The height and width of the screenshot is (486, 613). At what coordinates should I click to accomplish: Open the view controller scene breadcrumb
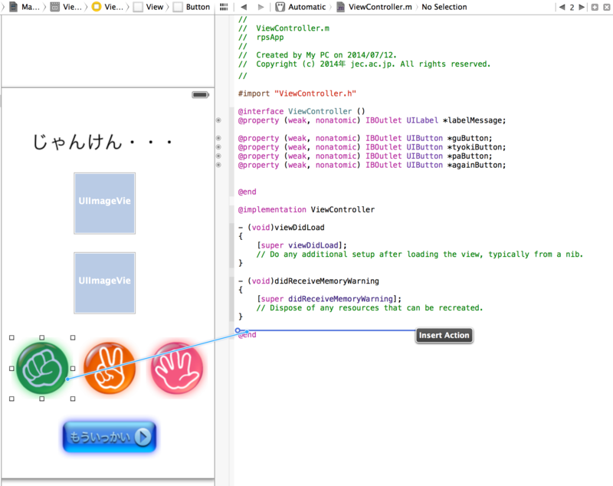66,7
